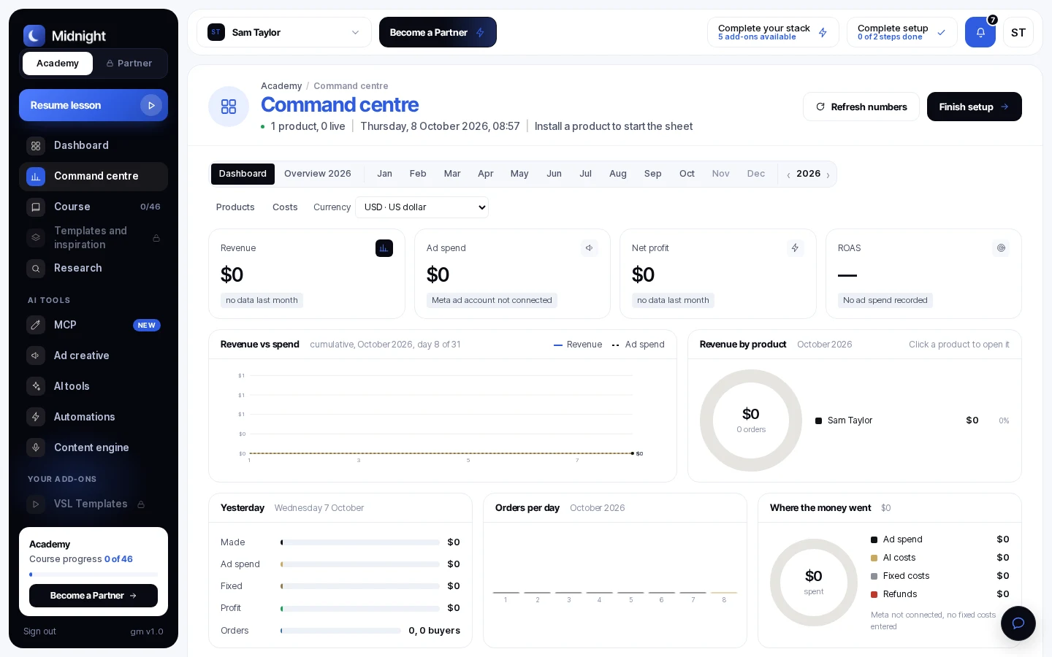Click the ST avatar in top right
Image resolution: width=1052 pixels, height=657 pixels.
click(1018, 32)
